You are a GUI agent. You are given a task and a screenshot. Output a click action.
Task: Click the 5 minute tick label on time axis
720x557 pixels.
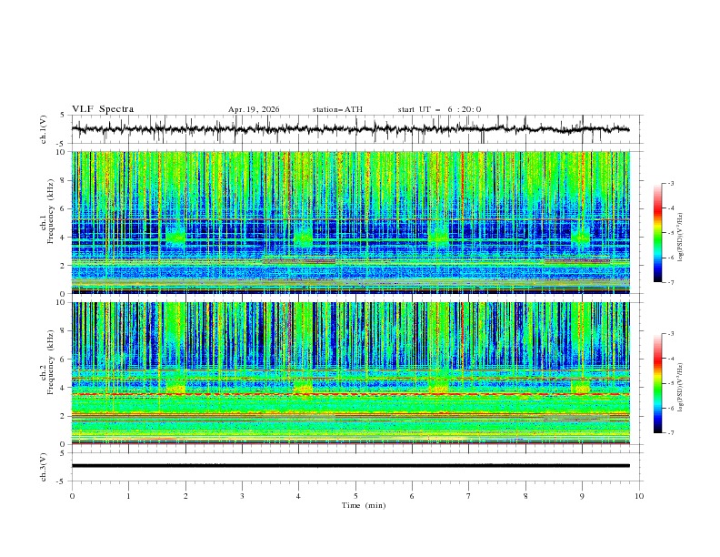click(x=355, y=496)
